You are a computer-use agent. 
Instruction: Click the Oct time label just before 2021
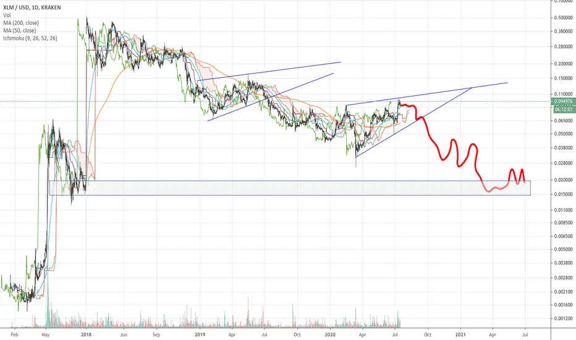(428, 335)
